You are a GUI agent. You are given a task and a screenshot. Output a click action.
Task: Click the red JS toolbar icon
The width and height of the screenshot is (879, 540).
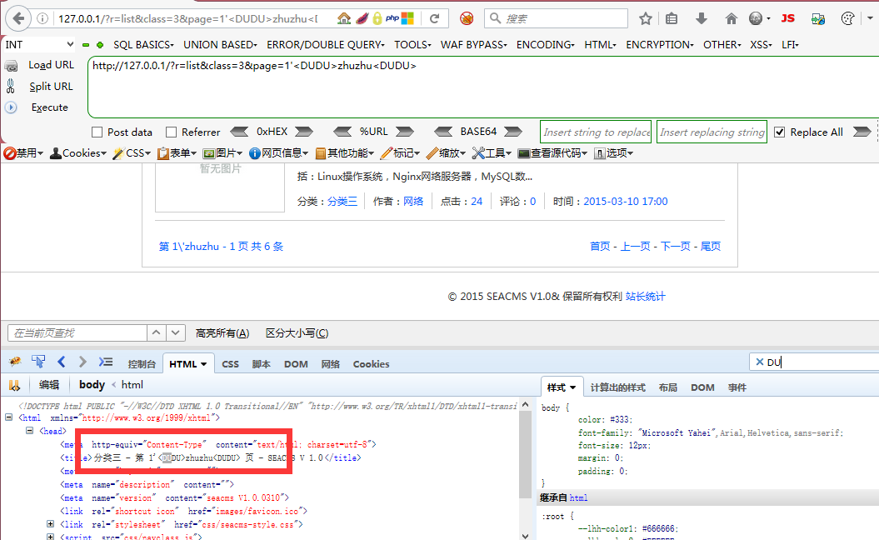[x=787, y=18]
